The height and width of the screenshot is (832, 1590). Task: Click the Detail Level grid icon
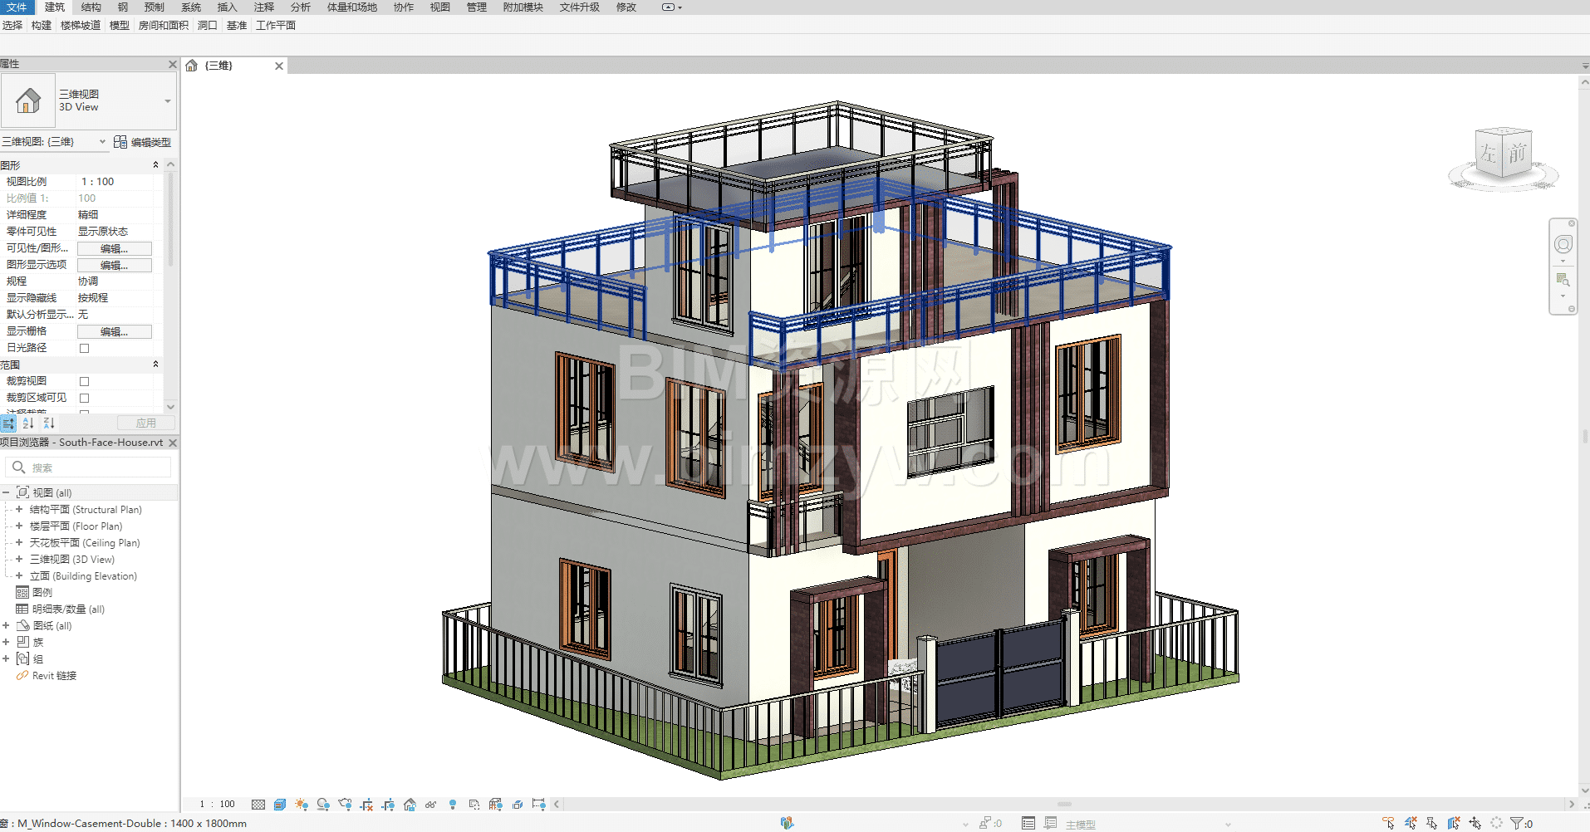[258, 805]
